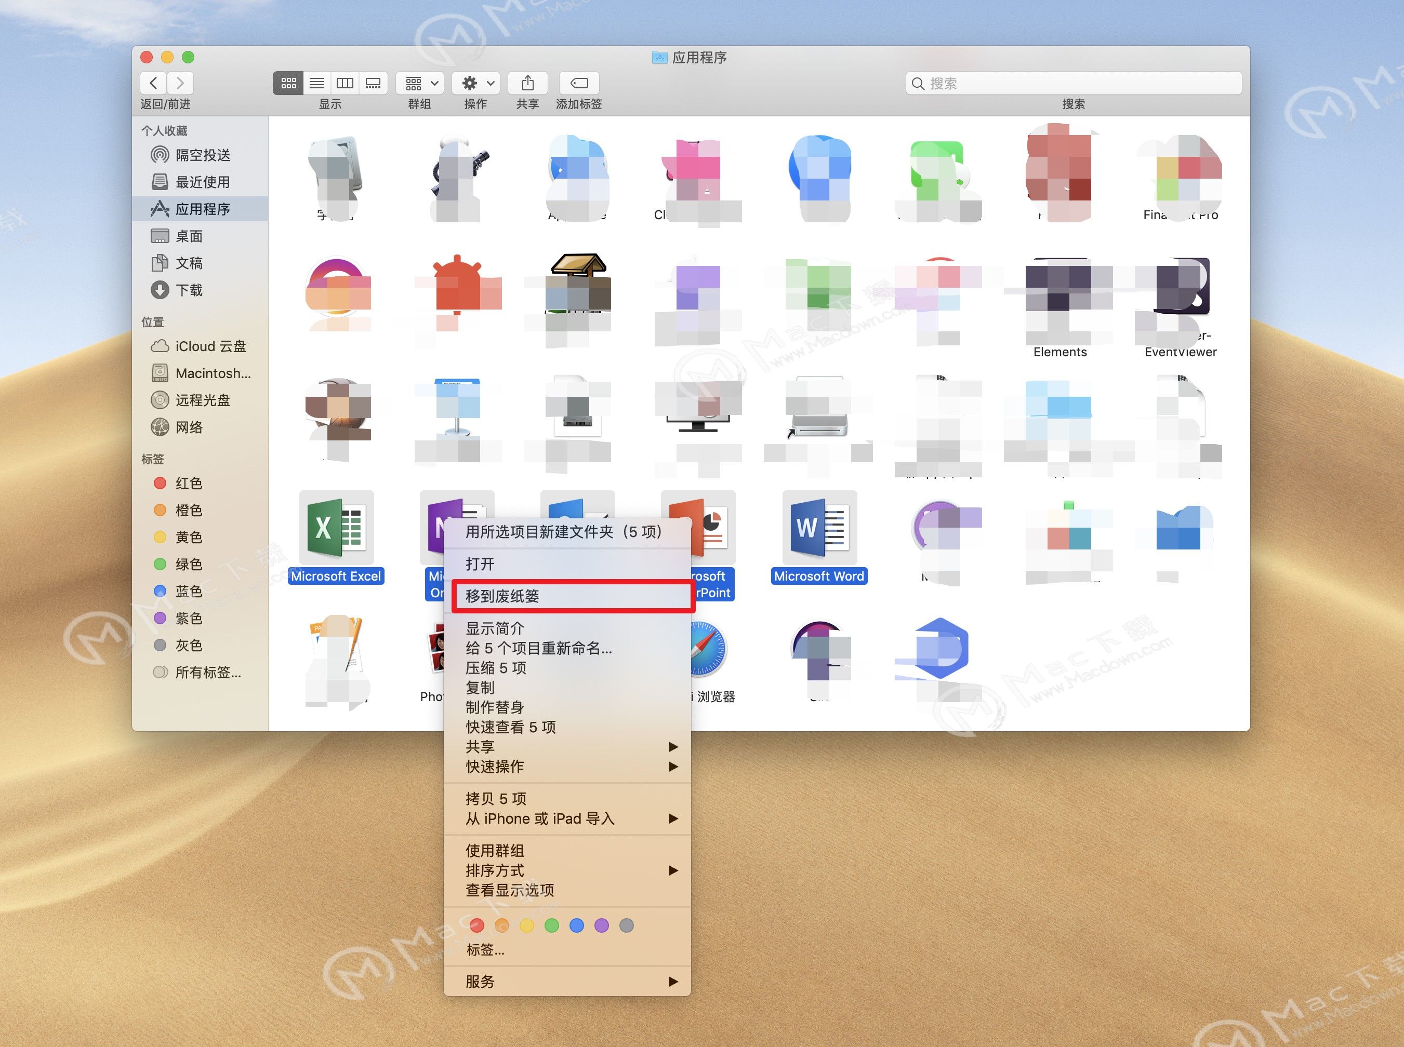Screen dimensions: 1404x1047
Task: Choose 给 5 个项目重新命名
Action: pos(567,648)
